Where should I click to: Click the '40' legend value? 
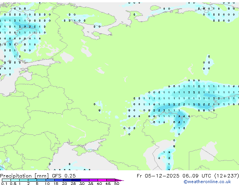pyautogui.click(x=99, y=183)
